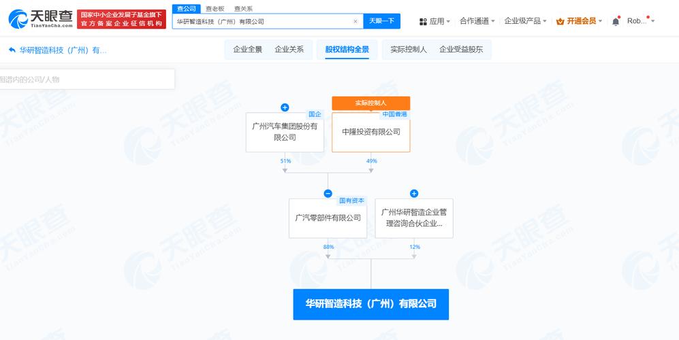The width and height of the screenshot is (679, 340).
Task: Open the 企业级产品 dropdown menu
Action: click(525, 21)
